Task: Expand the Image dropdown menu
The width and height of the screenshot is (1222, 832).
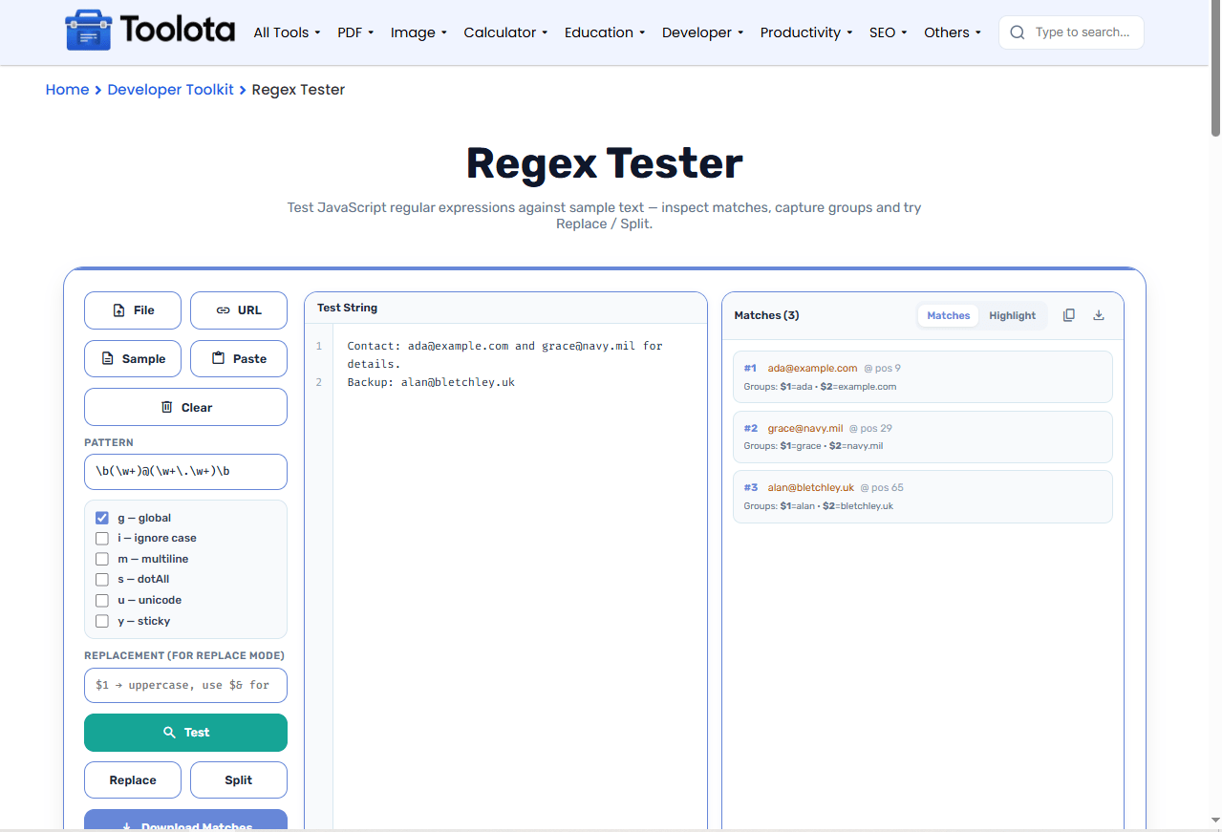Action: tap(418, 32)
